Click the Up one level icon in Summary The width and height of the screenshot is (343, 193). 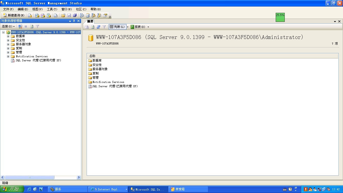click(x=87, y=27)
